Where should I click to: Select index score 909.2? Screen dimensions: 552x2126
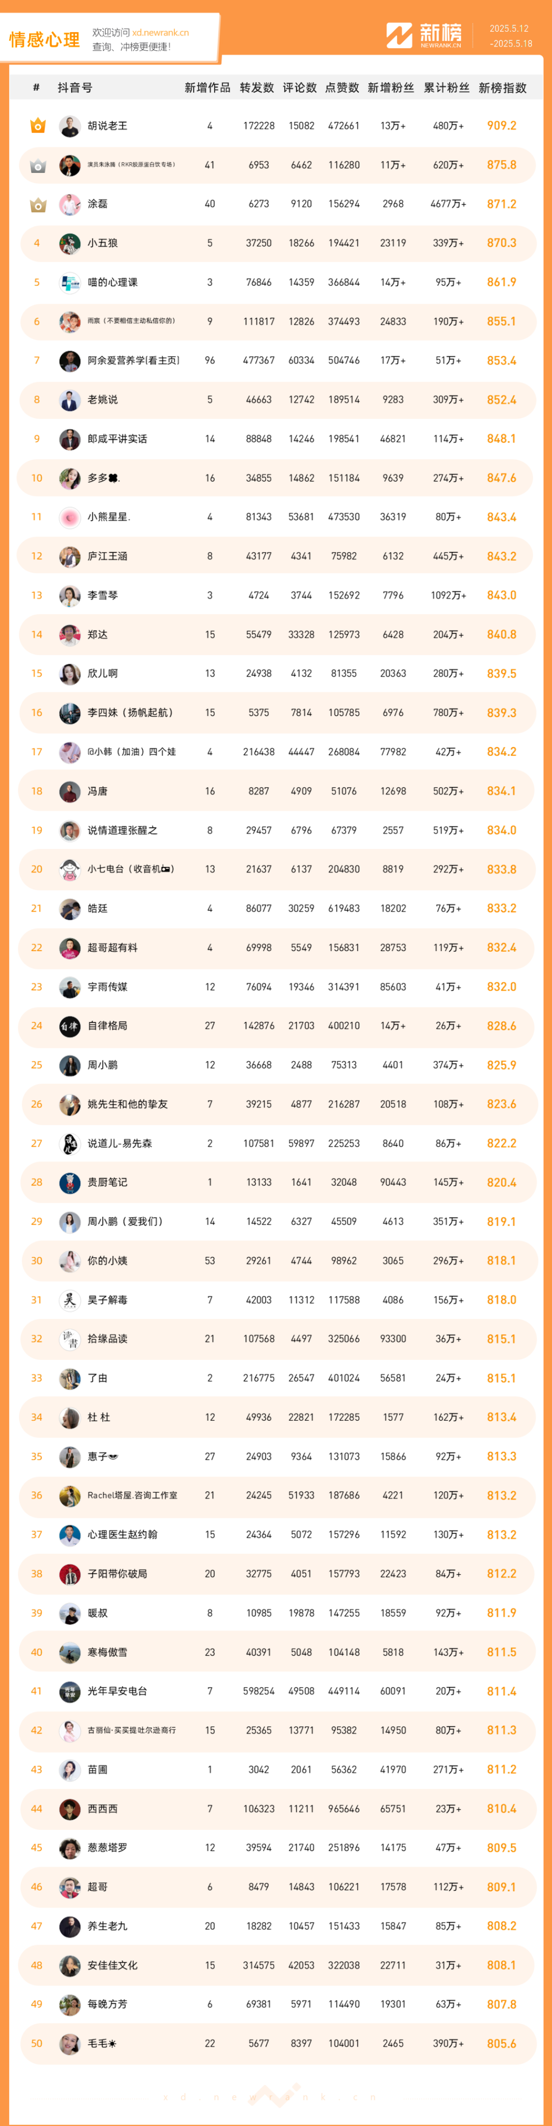[x=502, y=125]
